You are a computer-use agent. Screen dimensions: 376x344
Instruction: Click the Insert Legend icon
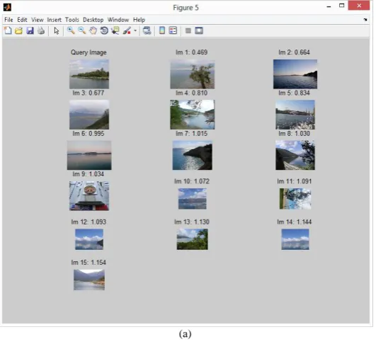click(173, 30)
